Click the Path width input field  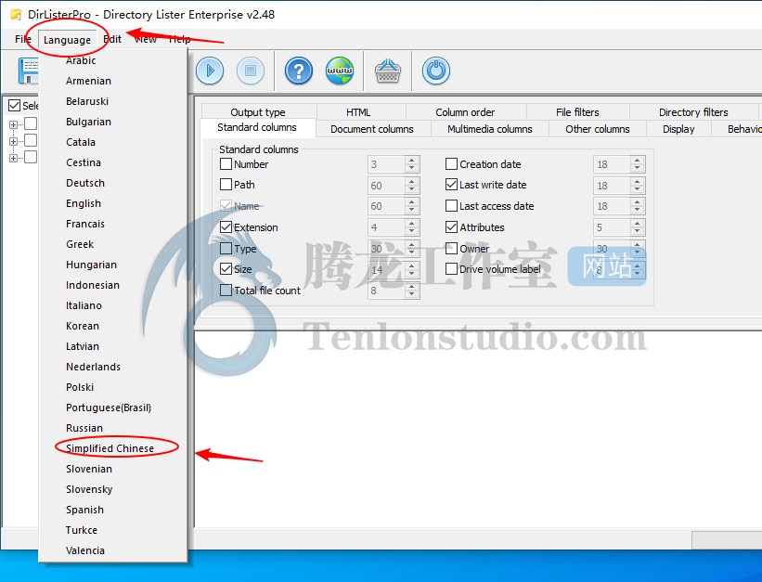(386, 186)
